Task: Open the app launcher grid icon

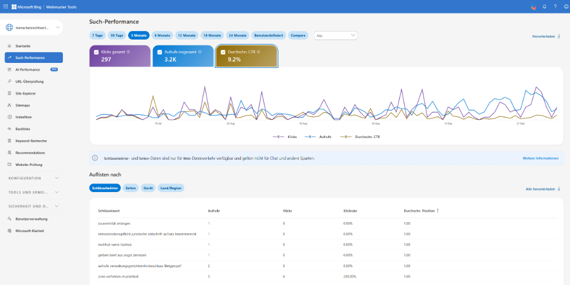Action: [x=6, y=7]
